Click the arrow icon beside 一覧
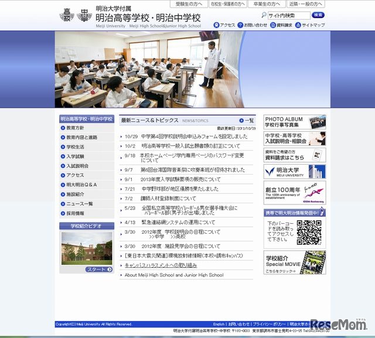The height and width of the screenshot is (338, 375). point(241,121)
